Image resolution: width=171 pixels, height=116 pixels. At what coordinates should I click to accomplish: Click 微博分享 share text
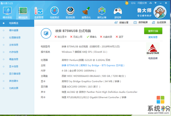pos(124,22)
